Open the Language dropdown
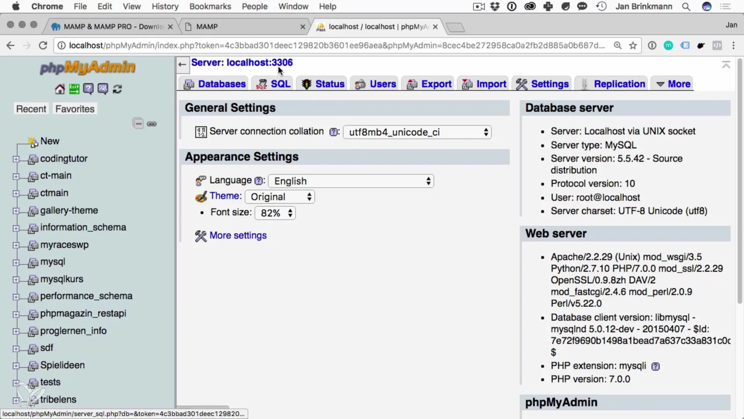Image resolution: width=744 pixels, height=419 pixels. click(351, 181)
